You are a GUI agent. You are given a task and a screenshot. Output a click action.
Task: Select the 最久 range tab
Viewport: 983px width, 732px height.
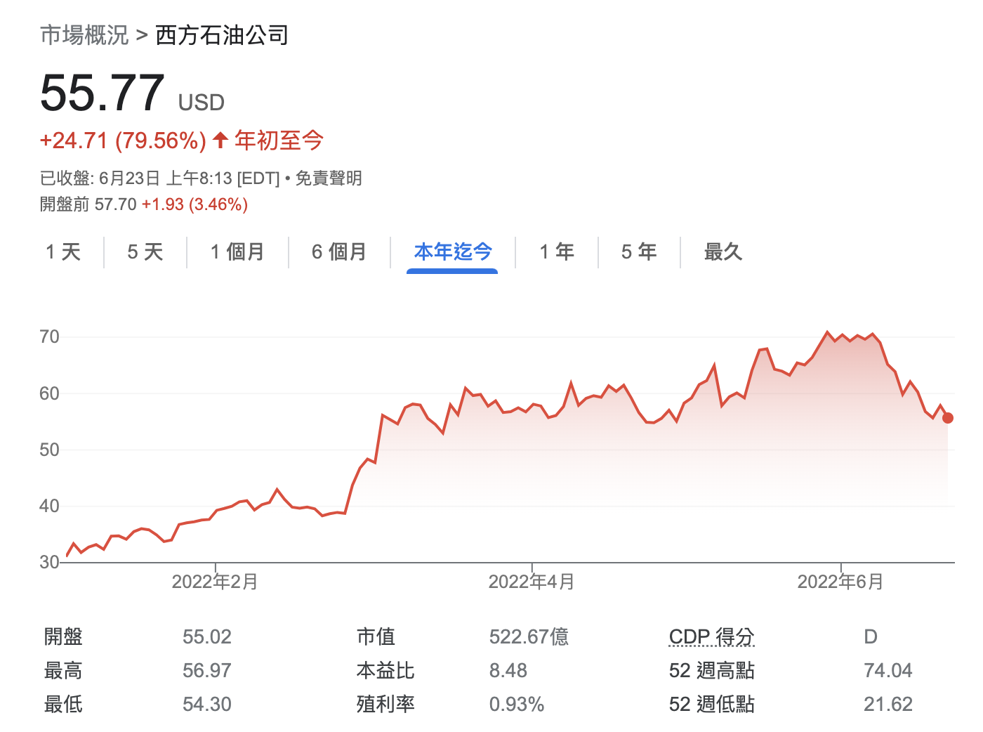pos(723,251)
